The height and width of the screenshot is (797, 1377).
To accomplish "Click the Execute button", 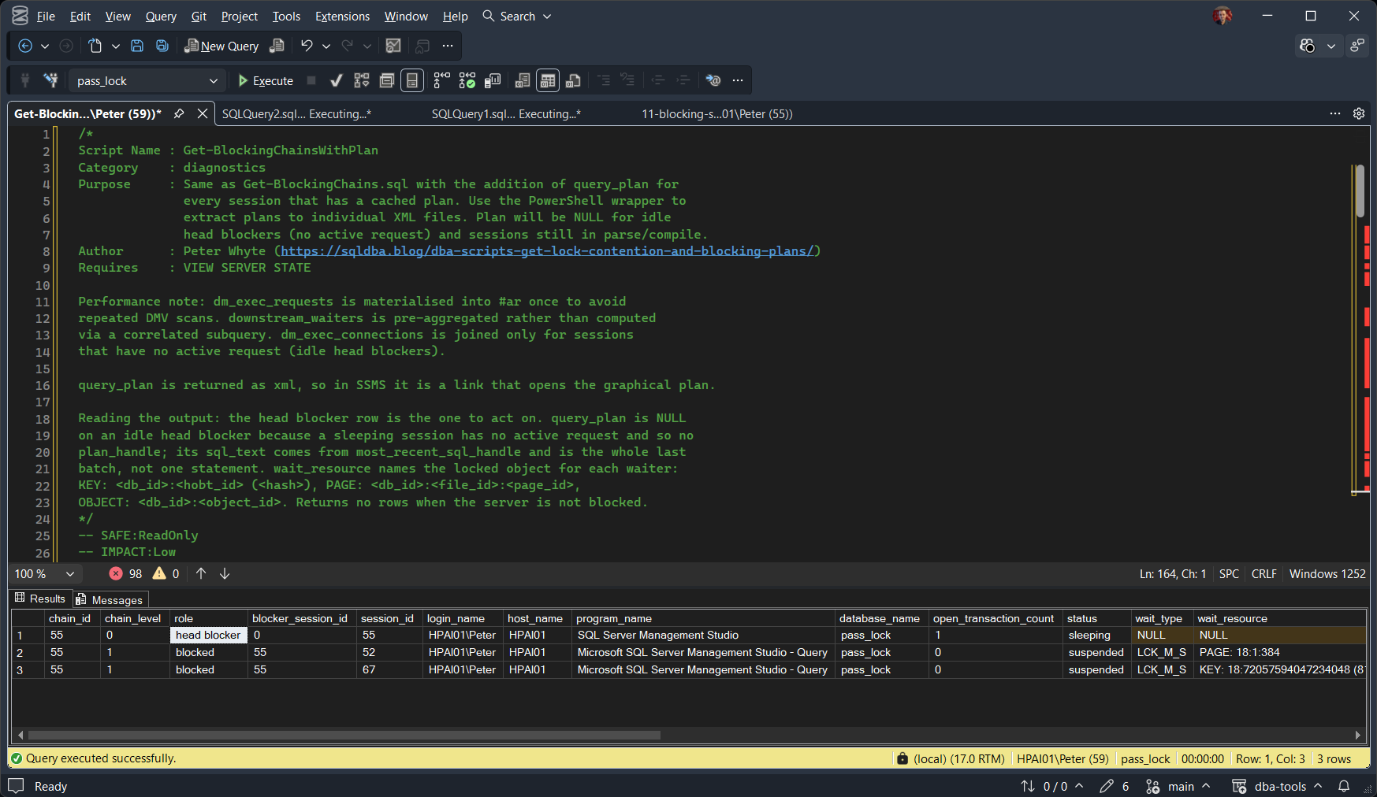I will pyautogui.click(x=266, y=80).
